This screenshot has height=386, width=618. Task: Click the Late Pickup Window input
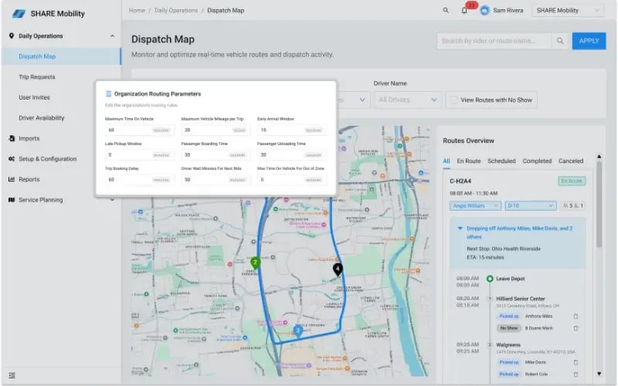click(x=140, y=155)
